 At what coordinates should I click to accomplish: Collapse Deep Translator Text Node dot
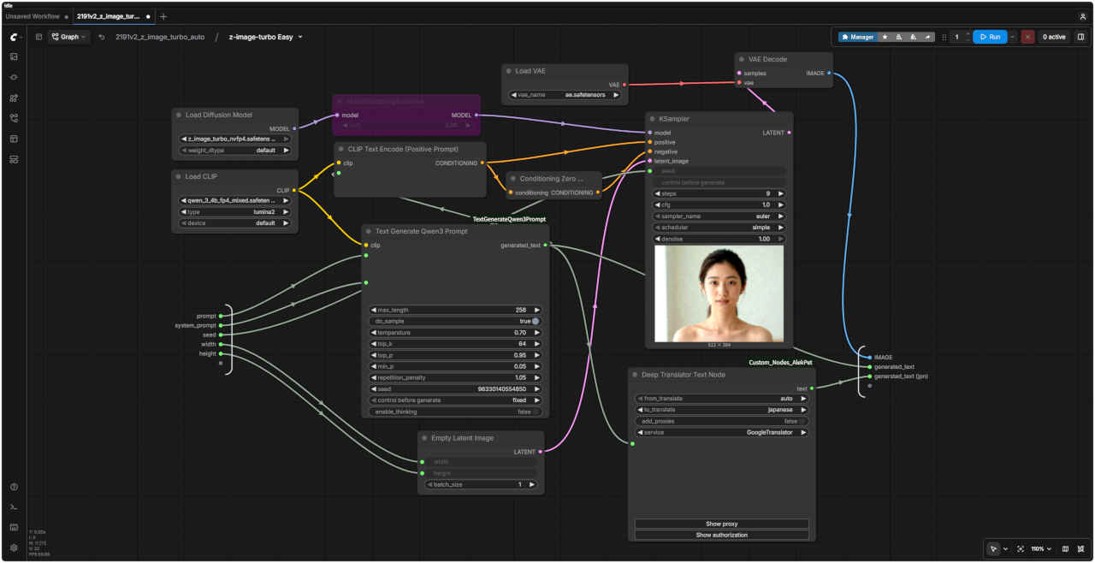636,375
